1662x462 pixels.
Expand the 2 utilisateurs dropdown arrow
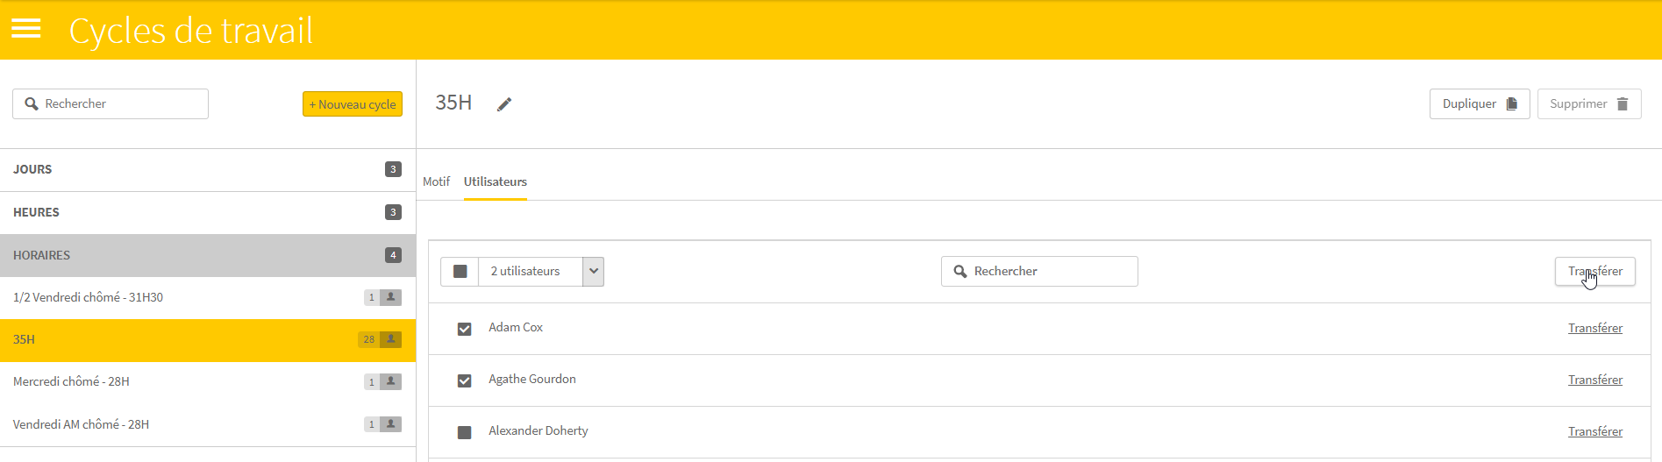594,272
